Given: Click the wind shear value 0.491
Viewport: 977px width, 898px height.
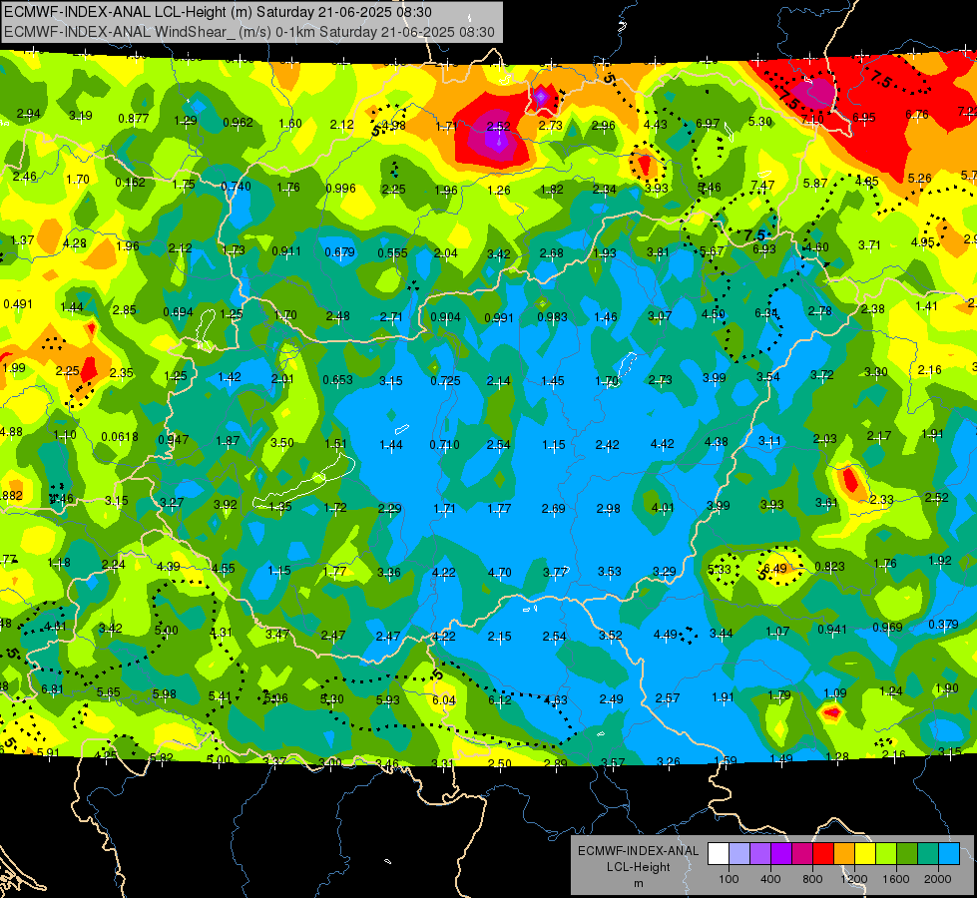Looking at the screenshot, I should pyautogui.click(x=18, y=304).
